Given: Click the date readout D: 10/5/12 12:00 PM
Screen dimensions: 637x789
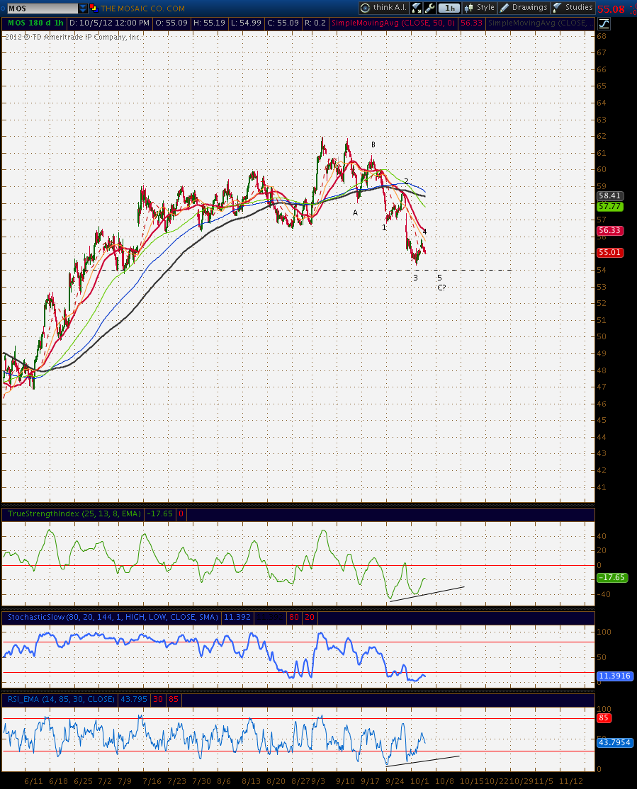Looking at the screenshot, I should 109,23.
